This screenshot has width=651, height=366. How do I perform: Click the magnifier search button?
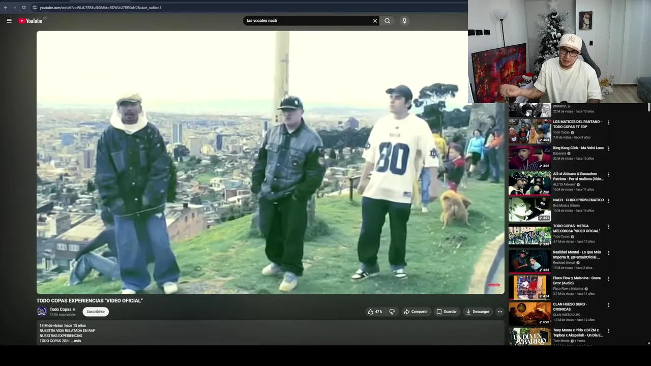click(x=387, y=21)
